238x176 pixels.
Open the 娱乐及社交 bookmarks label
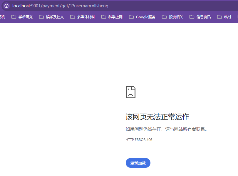coord(55,17)
